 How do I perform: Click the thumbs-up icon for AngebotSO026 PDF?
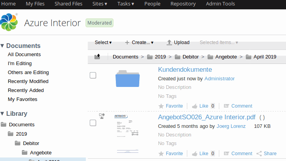[x=195, y=154]
